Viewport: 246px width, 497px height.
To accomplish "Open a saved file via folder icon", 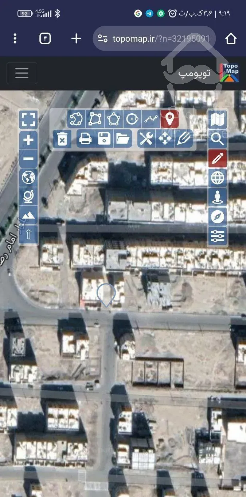I will point(123,139).
